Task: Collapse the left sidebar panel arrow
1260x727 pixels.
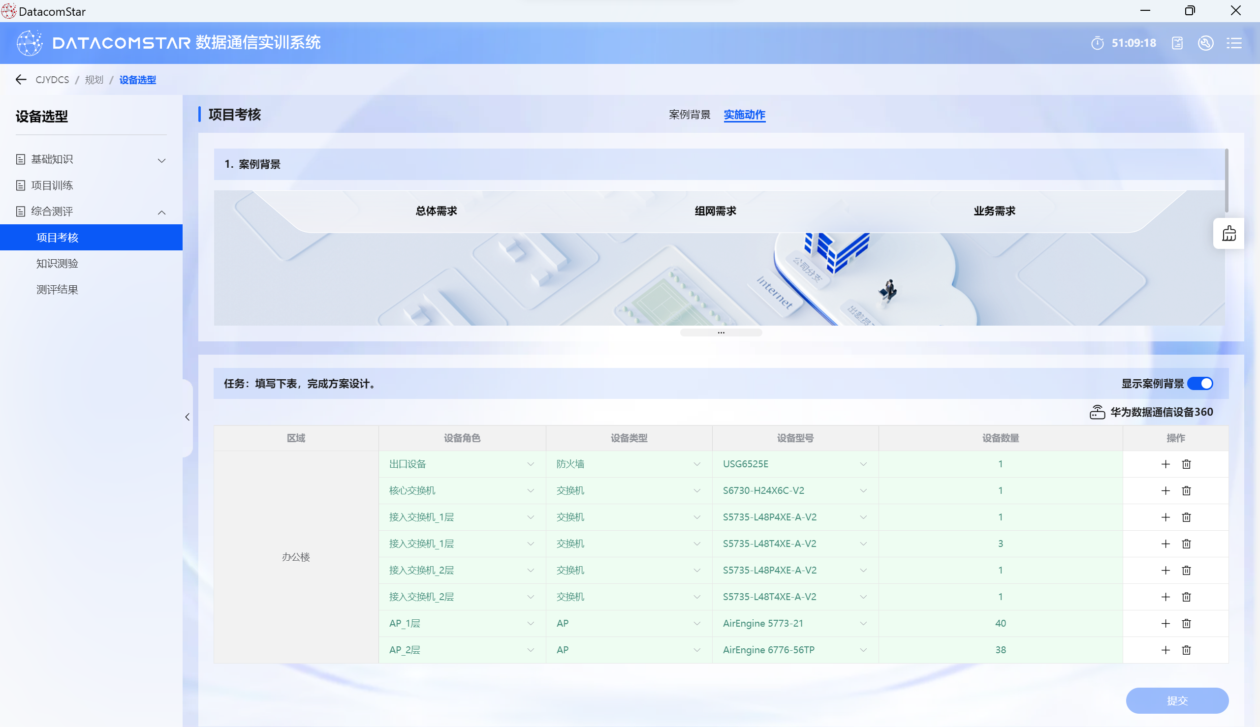Action: [x=188, y=417]
